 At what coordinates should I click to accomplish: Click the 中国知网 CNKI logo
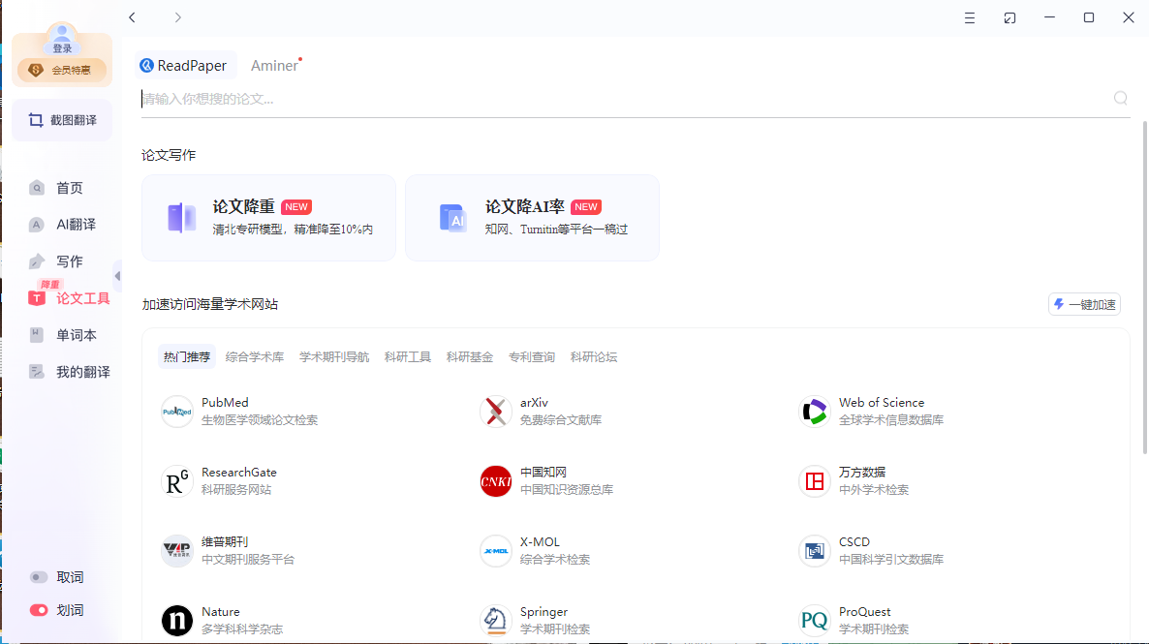point(496,481)
